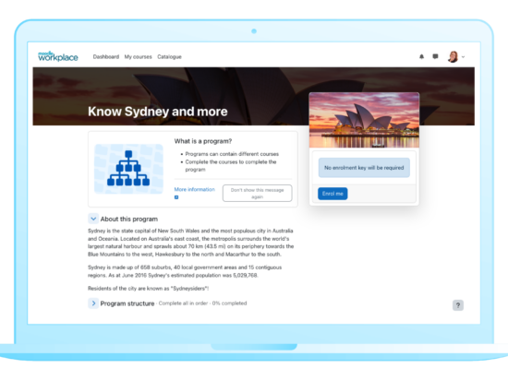Open the user menu dropdown arrow
The height and width of the screenshot is (380, 508).
(464, 57)
